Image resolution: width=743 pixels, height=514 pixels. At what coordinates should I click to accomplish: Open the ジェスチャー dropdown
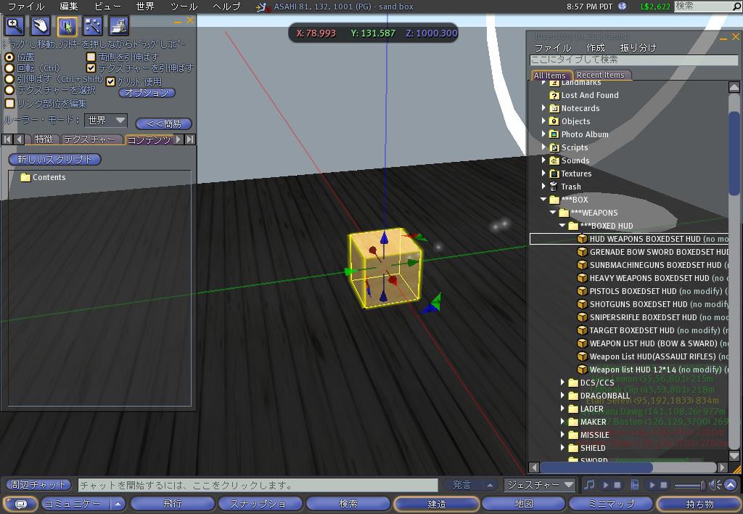coord(539,485)
